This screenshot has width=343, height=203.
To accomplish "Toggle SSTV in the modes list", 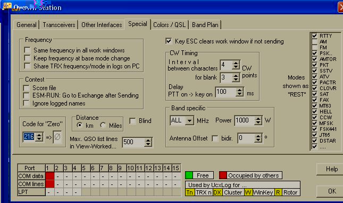I will (315, 70).
